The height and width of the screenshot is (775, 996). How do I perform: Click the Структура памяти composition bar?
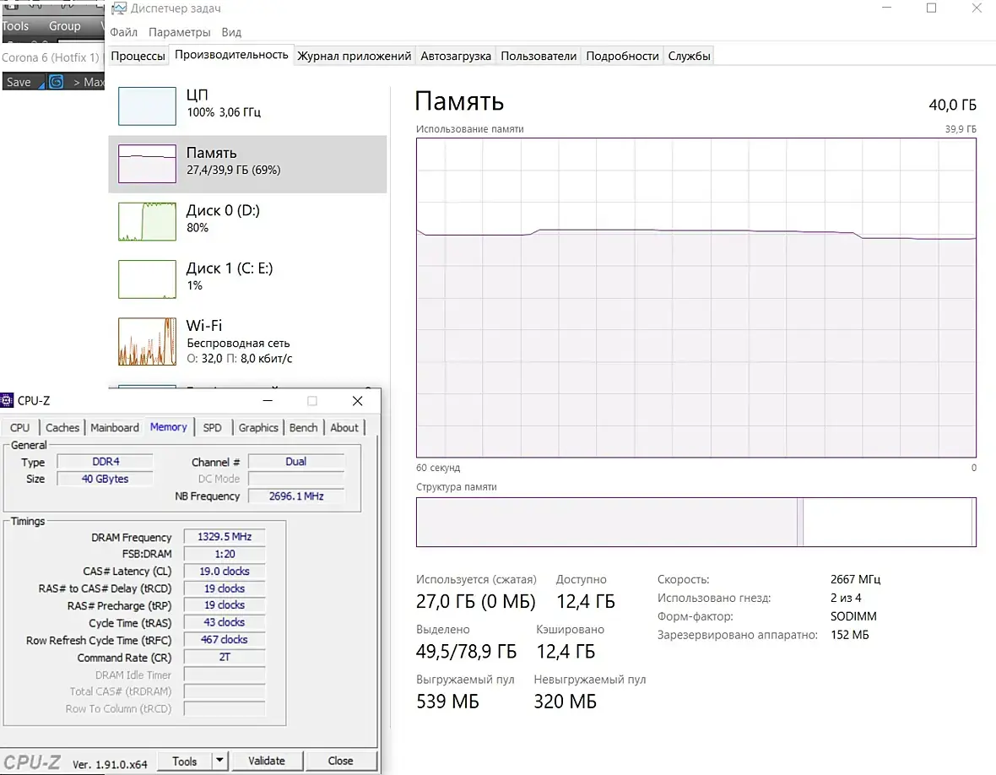[x=696, y=523]
